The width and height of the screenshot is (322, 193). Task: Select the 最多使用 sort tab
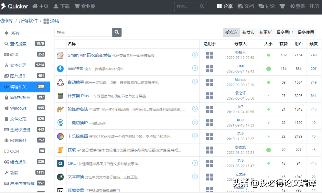306,32
